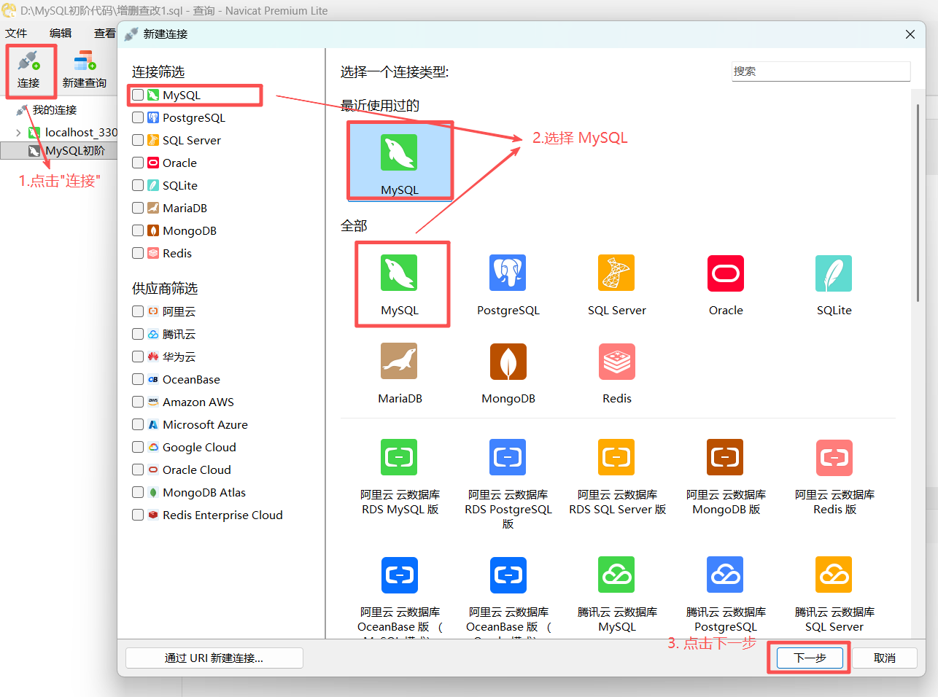Click 通过 URI 新建连接 button

pyautogui.click(x=214, y=658)
